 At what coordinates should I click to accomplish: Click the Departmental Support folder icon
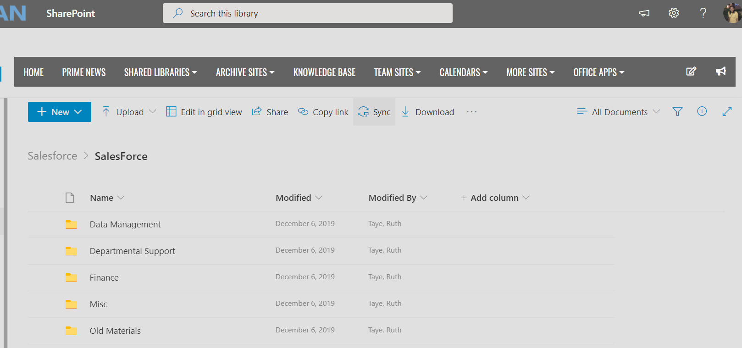pyautogui.click(x=71, y=251)
